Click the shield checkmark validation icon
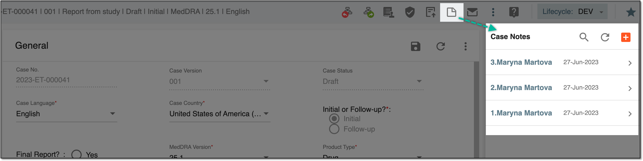The image size is (643, 161). tap(410, 12)
